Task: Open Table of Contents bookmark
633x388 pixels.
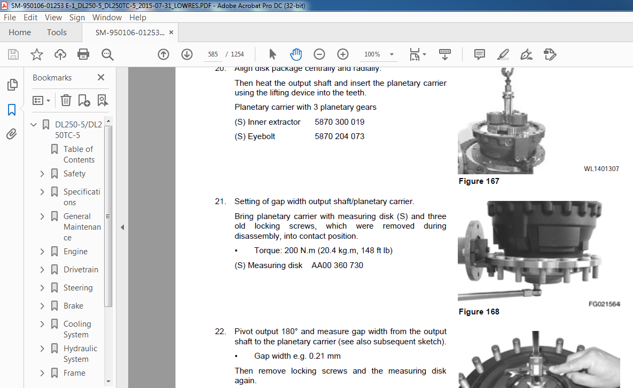Action: pos(79,155)
